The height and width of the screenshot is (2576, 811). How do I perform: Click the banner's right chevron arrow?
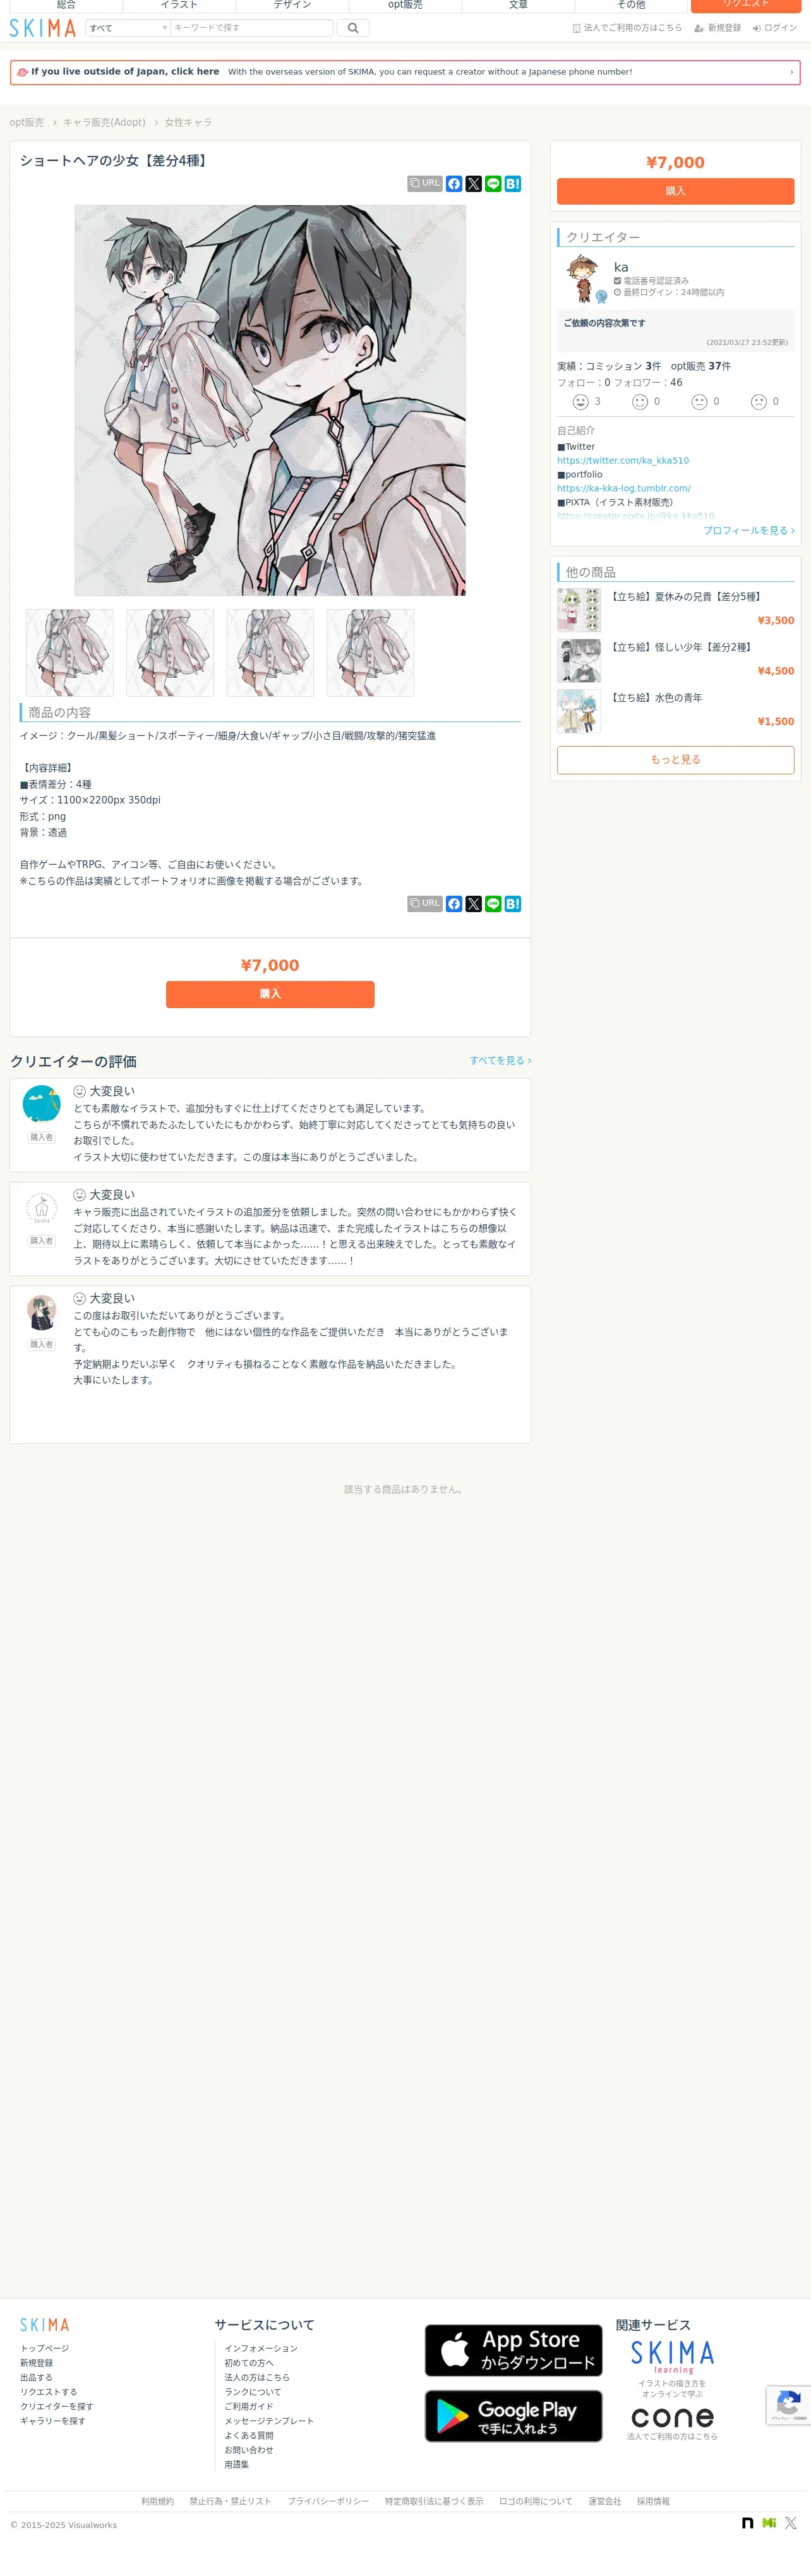(x=791, y=72)
